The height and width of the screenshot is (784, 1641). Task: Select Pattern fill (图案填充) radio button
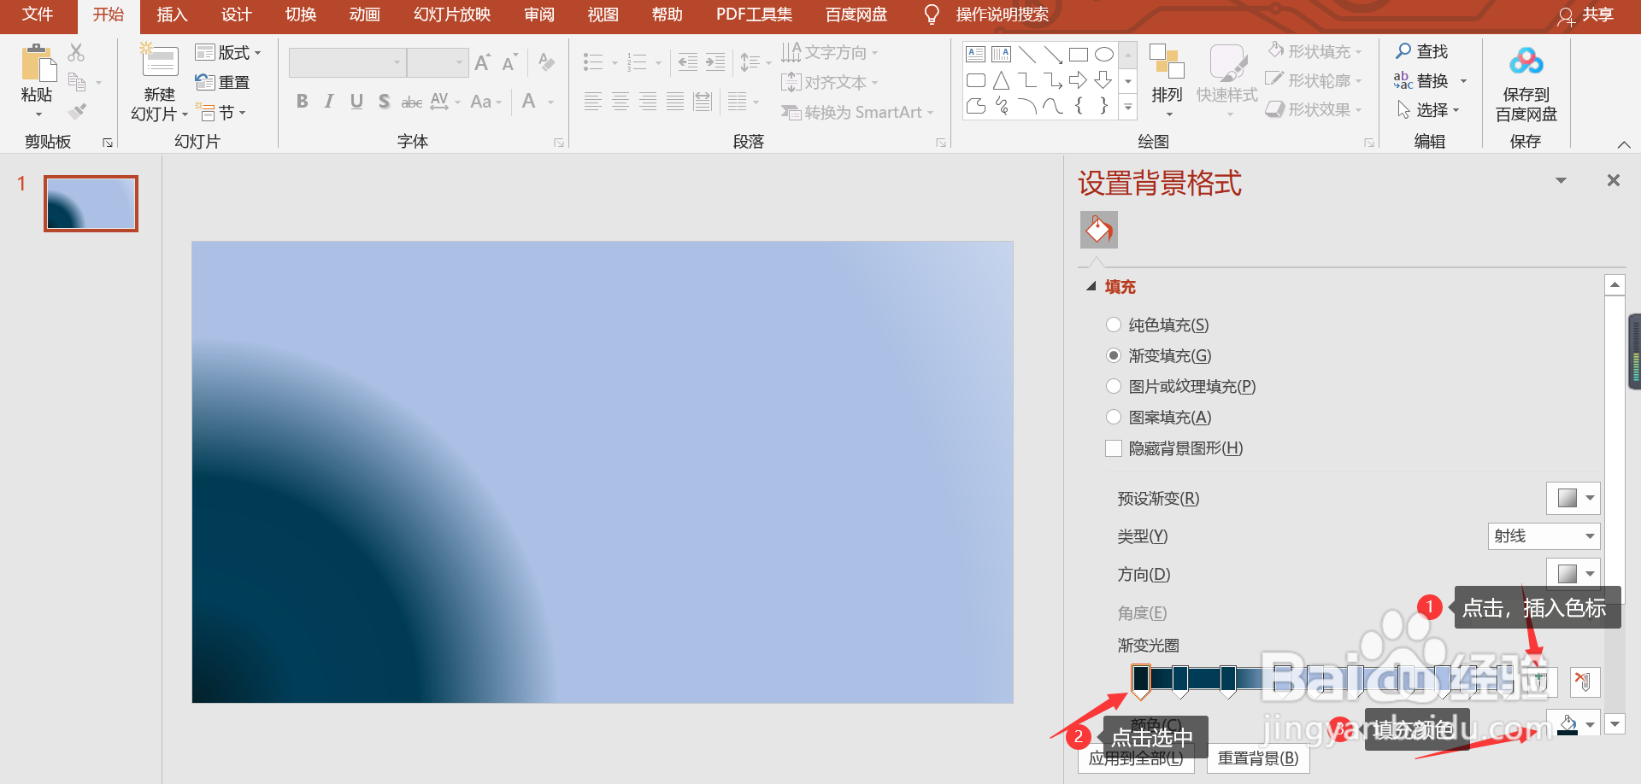pyautogui.click(x=1114, y=417)
